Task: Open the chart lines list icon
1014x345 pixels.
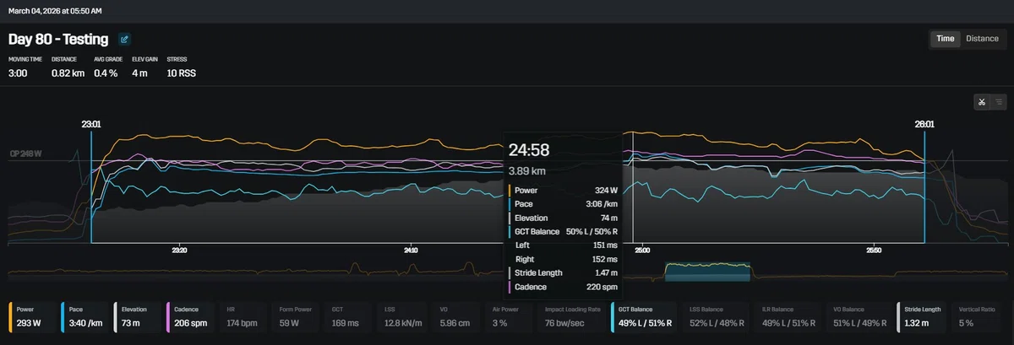Action: coord(997,102)
